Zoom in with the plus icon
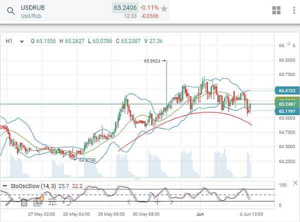 [157, 201]
